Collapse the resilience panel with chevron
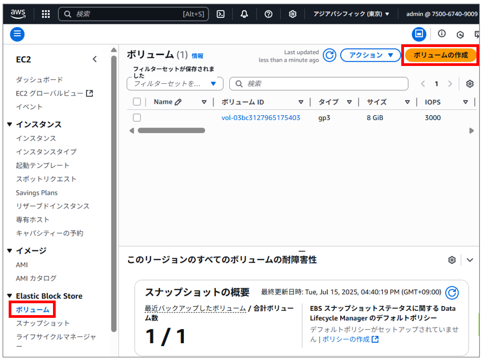The width and height of the screenshot is (484, 360). [x=470, y=260]
